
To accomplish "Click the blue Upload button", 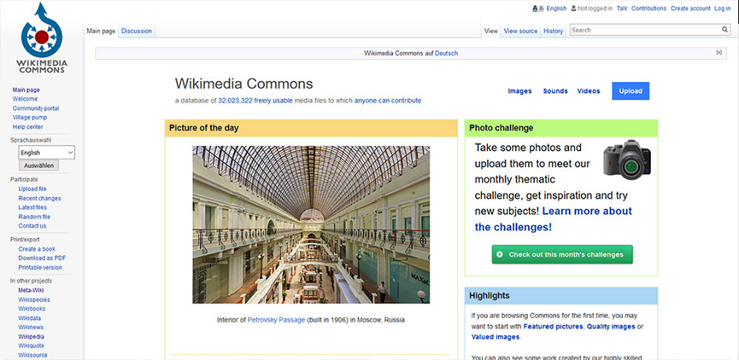I will [x=630, y=91].
